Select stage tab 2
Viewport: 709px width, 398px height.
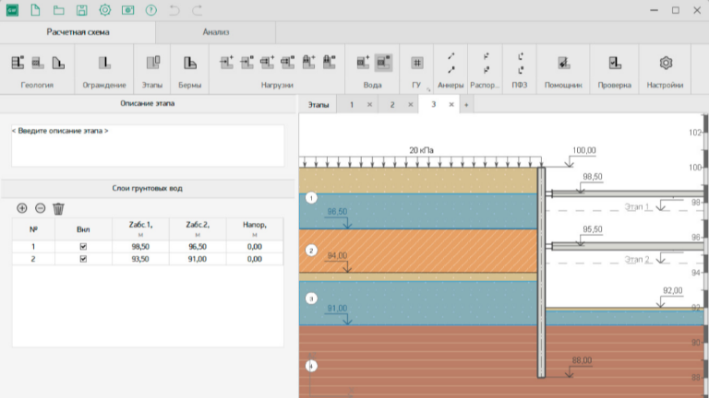point(392,105)
